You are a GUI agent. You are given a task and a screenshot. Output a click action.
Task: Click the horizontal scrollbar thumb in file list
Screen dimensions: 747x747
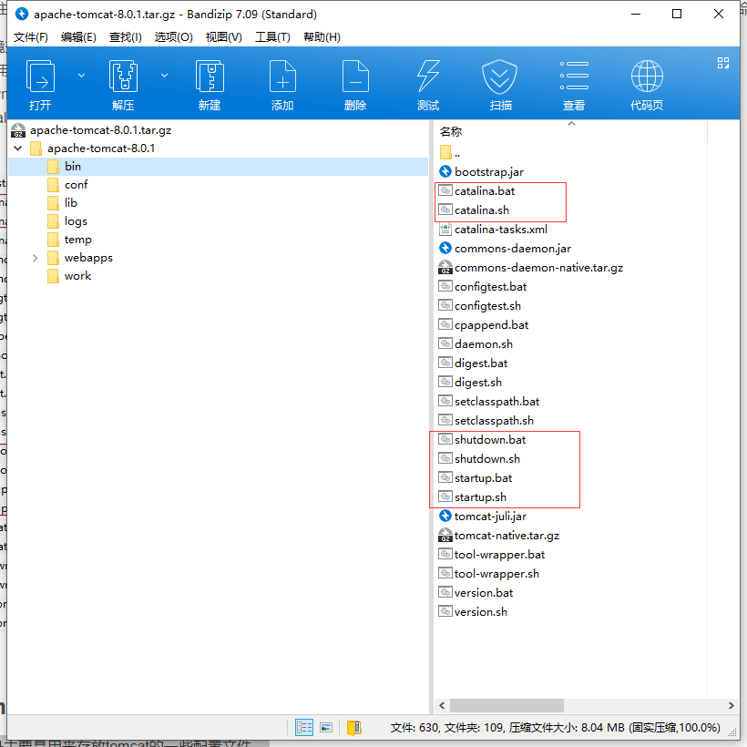(x=507, y=705)
